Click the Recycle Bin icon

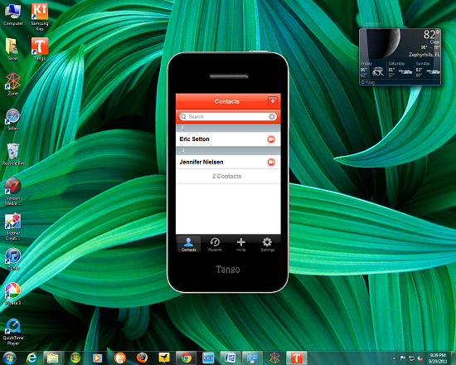(x=13, y=154)
